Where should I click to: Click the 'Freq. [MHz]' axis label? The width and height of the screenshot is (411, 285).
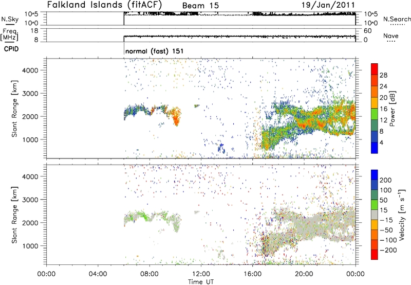10,35
